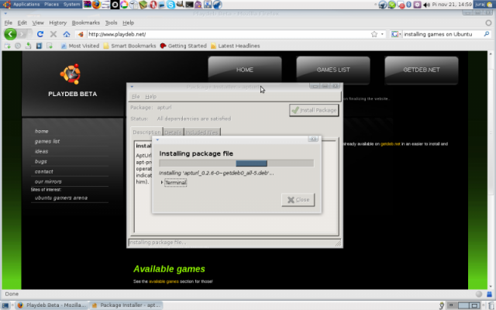Click the new tab bookmark toolbar icon
This screenshot has width=496, height=310.
coord(7,46)
